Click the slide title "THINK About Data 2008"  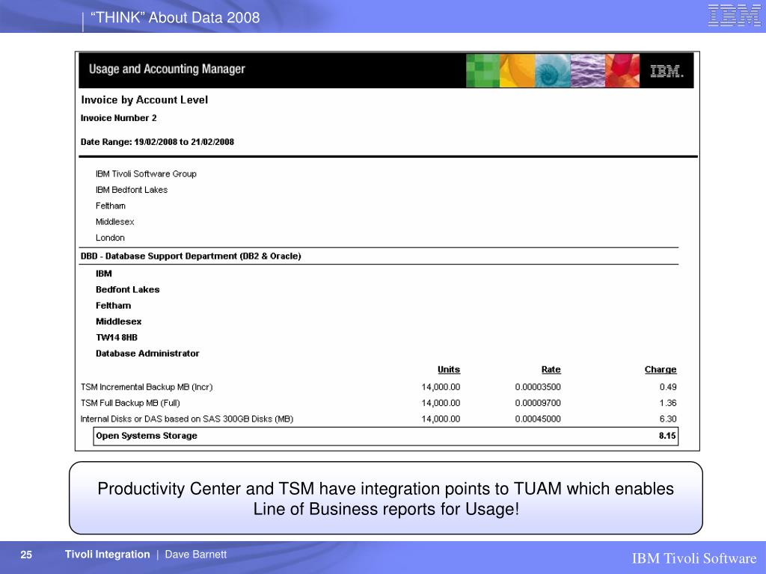175,18
